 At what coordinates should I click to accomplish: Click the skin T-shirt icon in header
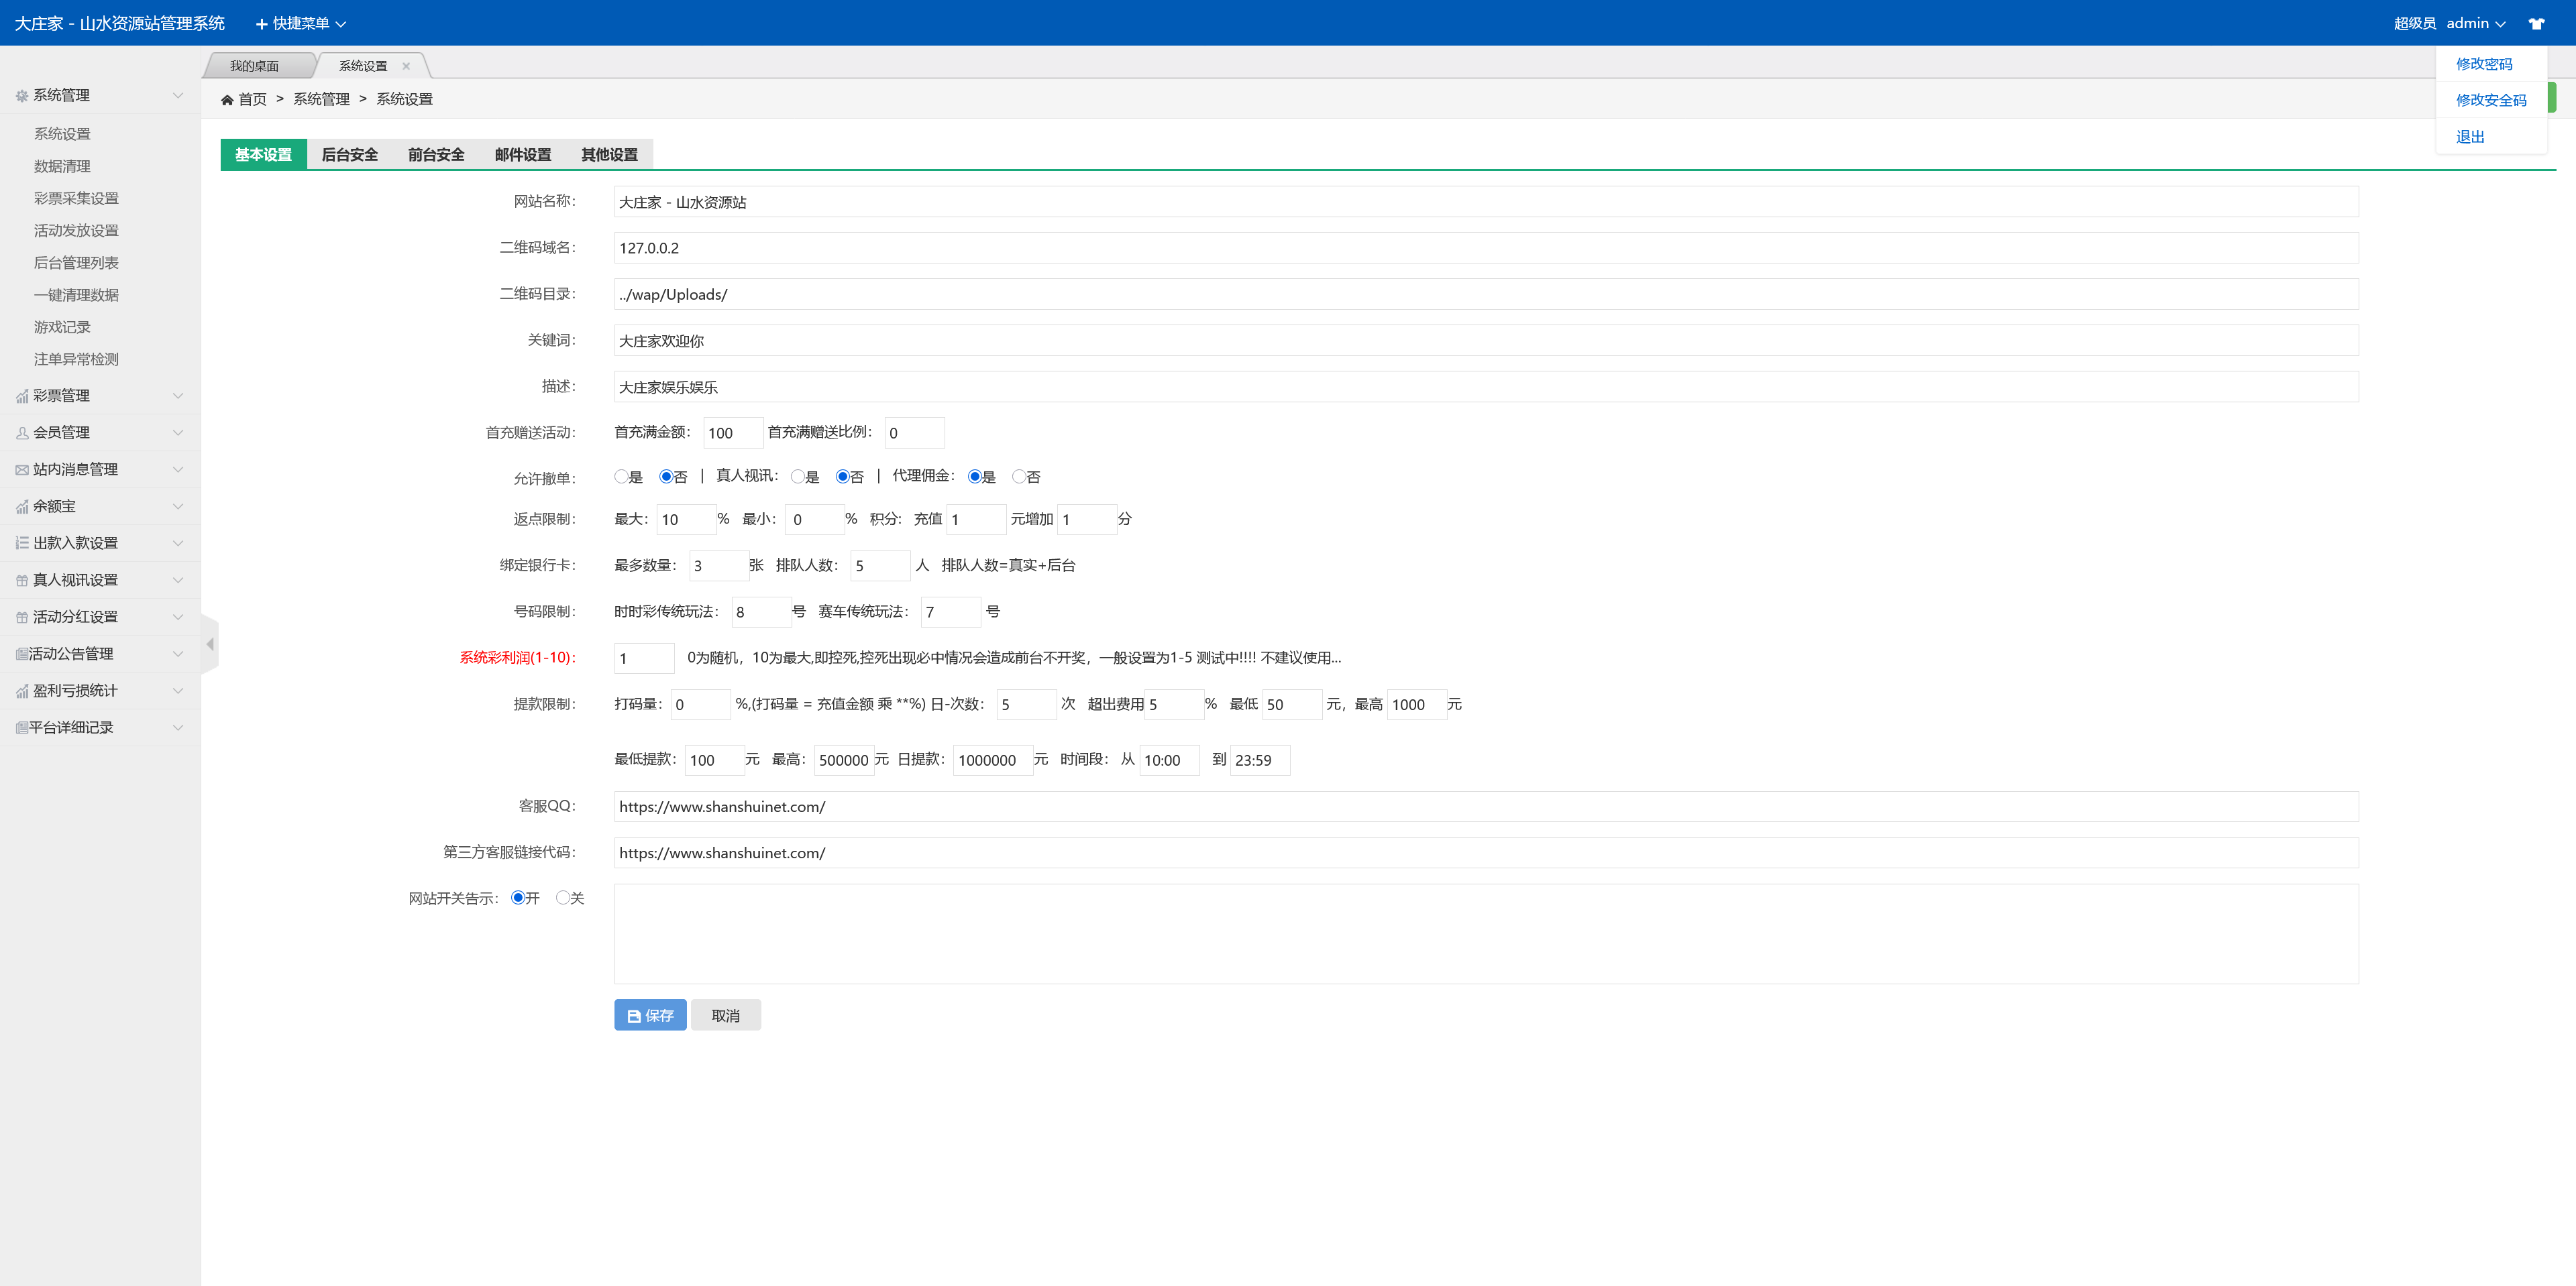click(x=2536, y=23)
